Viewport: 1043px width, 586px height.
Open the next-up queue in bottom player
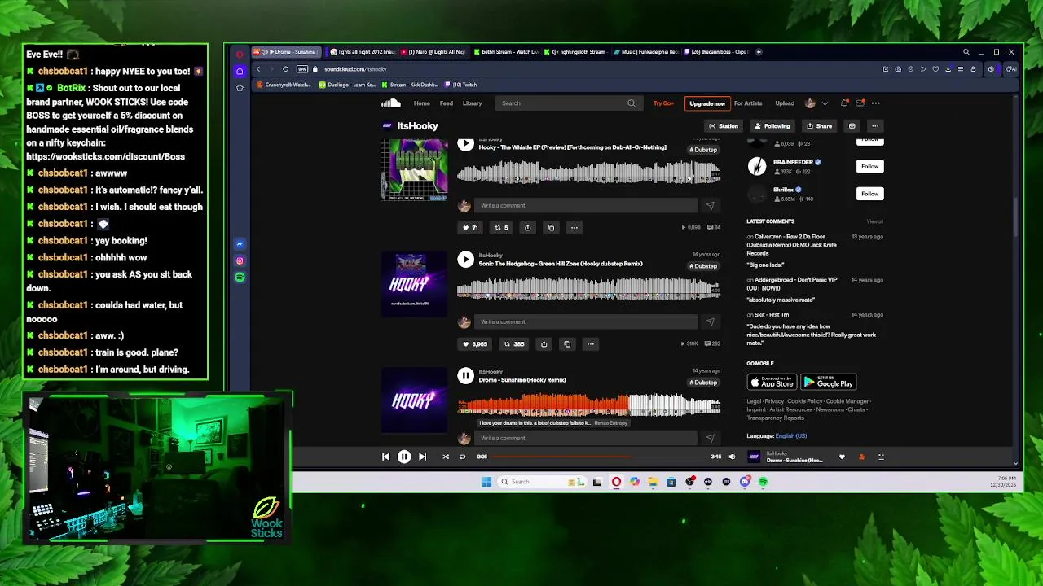tap(881, 457)
